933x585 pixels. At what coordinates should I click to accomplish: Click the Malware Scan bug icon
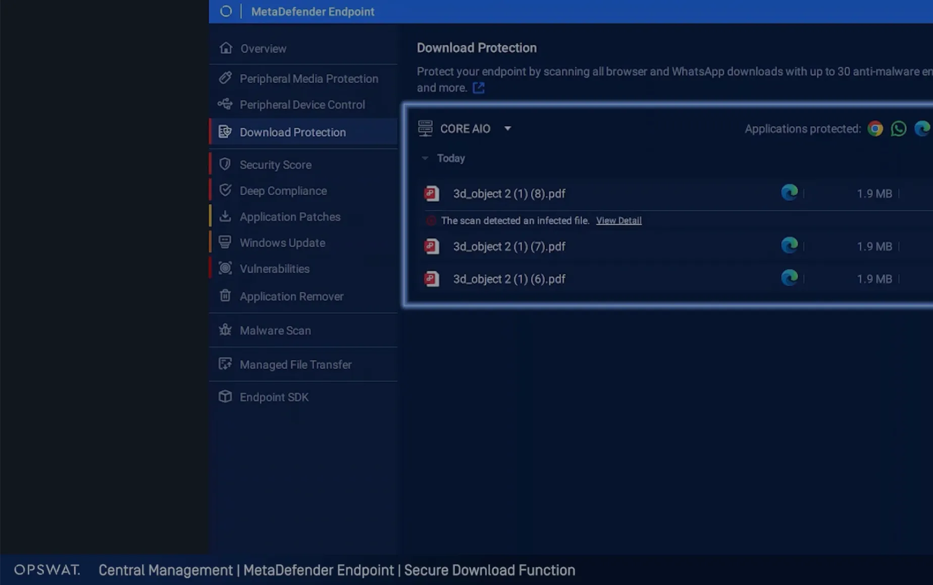(x=225, y=330)
